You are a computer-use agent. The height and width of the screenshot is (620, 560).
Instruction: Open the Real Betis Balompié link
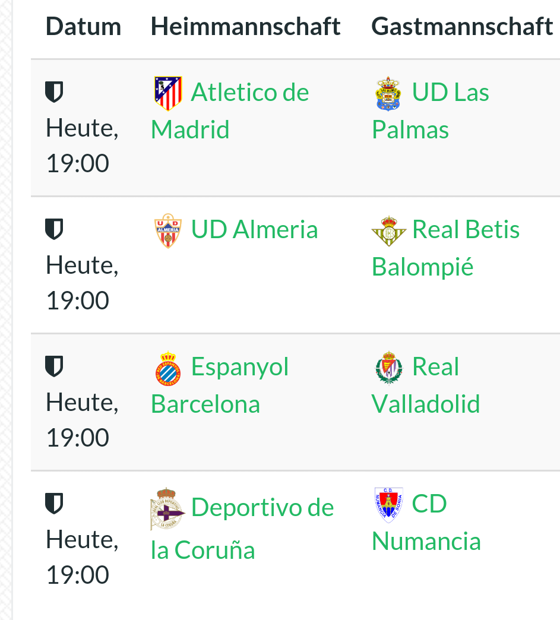pyautogui.click(x=466, y=230)
